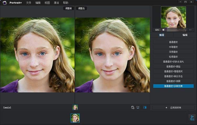Click the smiley face icon
The image size is (197, 125).
[x=138, y=107]
